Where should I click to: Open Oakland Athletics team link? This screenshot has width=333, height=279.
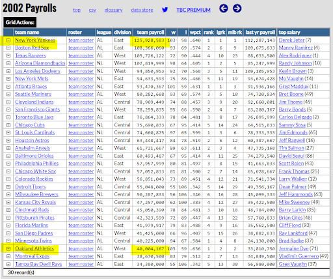pos(34,248)
